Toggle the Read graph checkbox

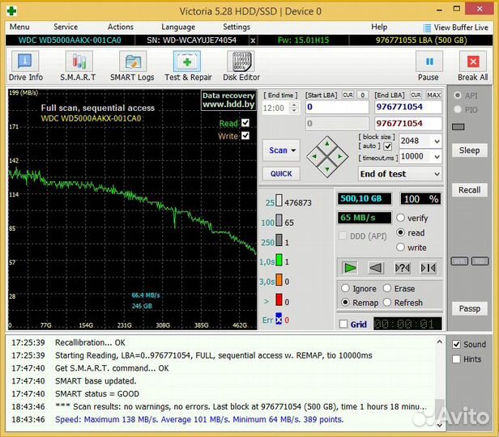pyautogui.click(x=245, y=123)
